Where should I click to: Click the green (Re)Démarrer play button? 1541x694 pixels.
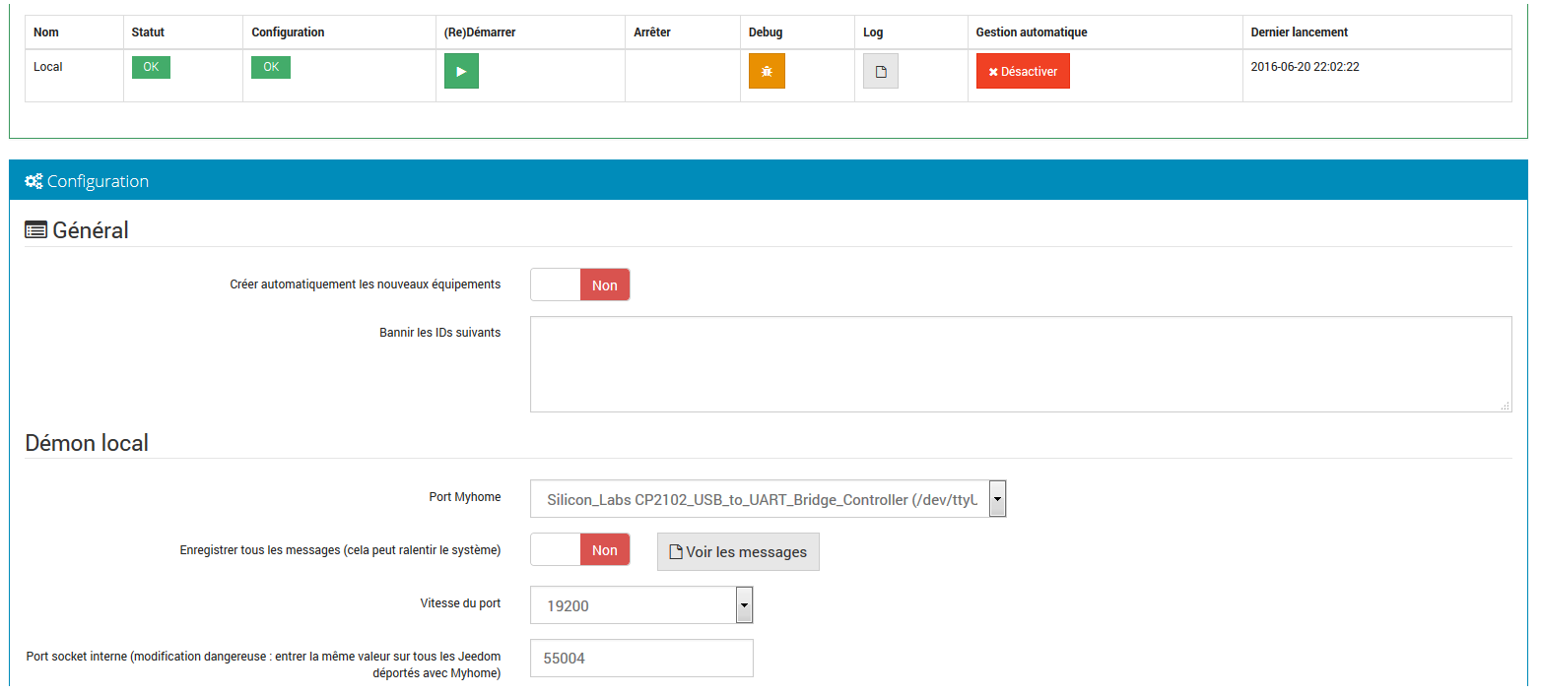(461, 72)
